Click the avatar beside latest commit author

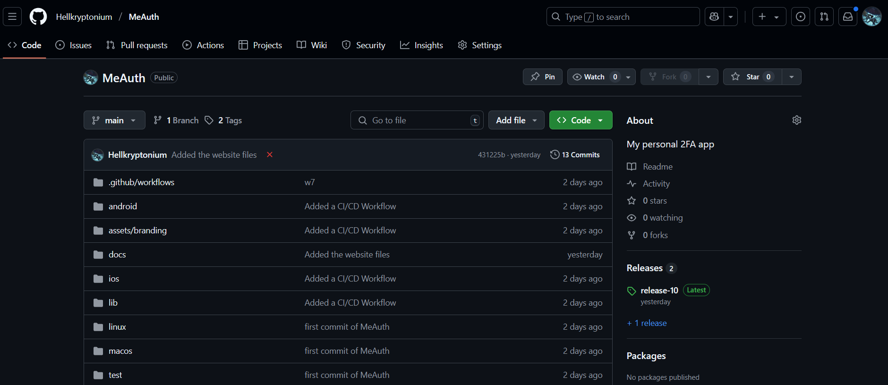coord(97,154)
